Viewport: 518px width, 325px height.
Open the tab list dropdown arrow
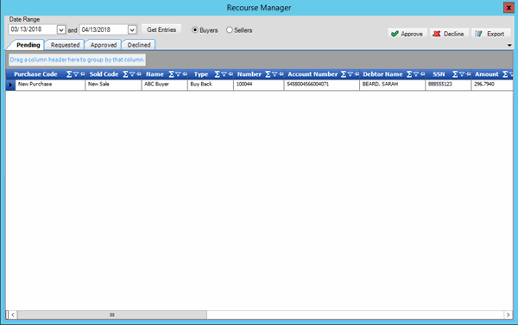coord(509,45)
